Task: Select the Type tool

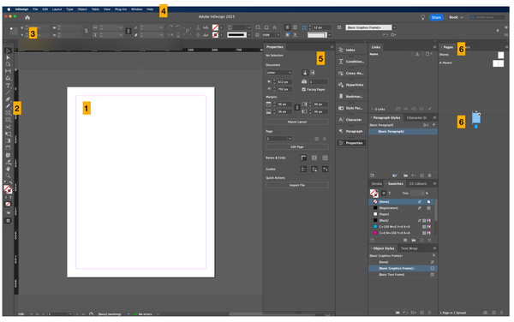Action: (8, 86)
